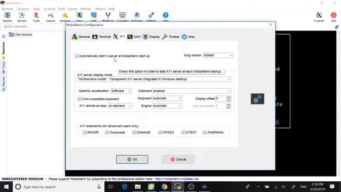Open the mobaxterm.mobatek.net link
This screenshot has height=192, width=341.
point(176,179)
